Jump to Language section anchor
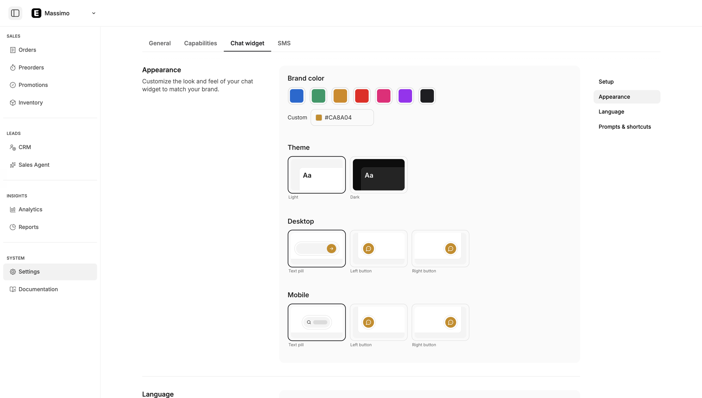Image resolution: width=702 pixels, height=398 pixels. tap(627, 112)
